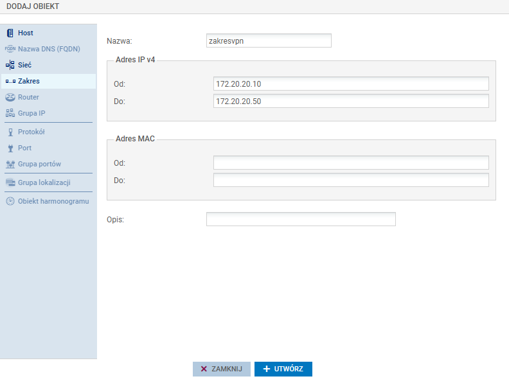Screen dimensions: 509x381
Task: Select the Zakres object type
Action: click(29, 81)
